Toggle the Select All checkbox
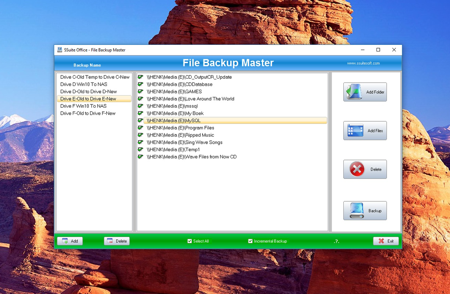This screenshot has width=450, height=294. coord(190,241)
